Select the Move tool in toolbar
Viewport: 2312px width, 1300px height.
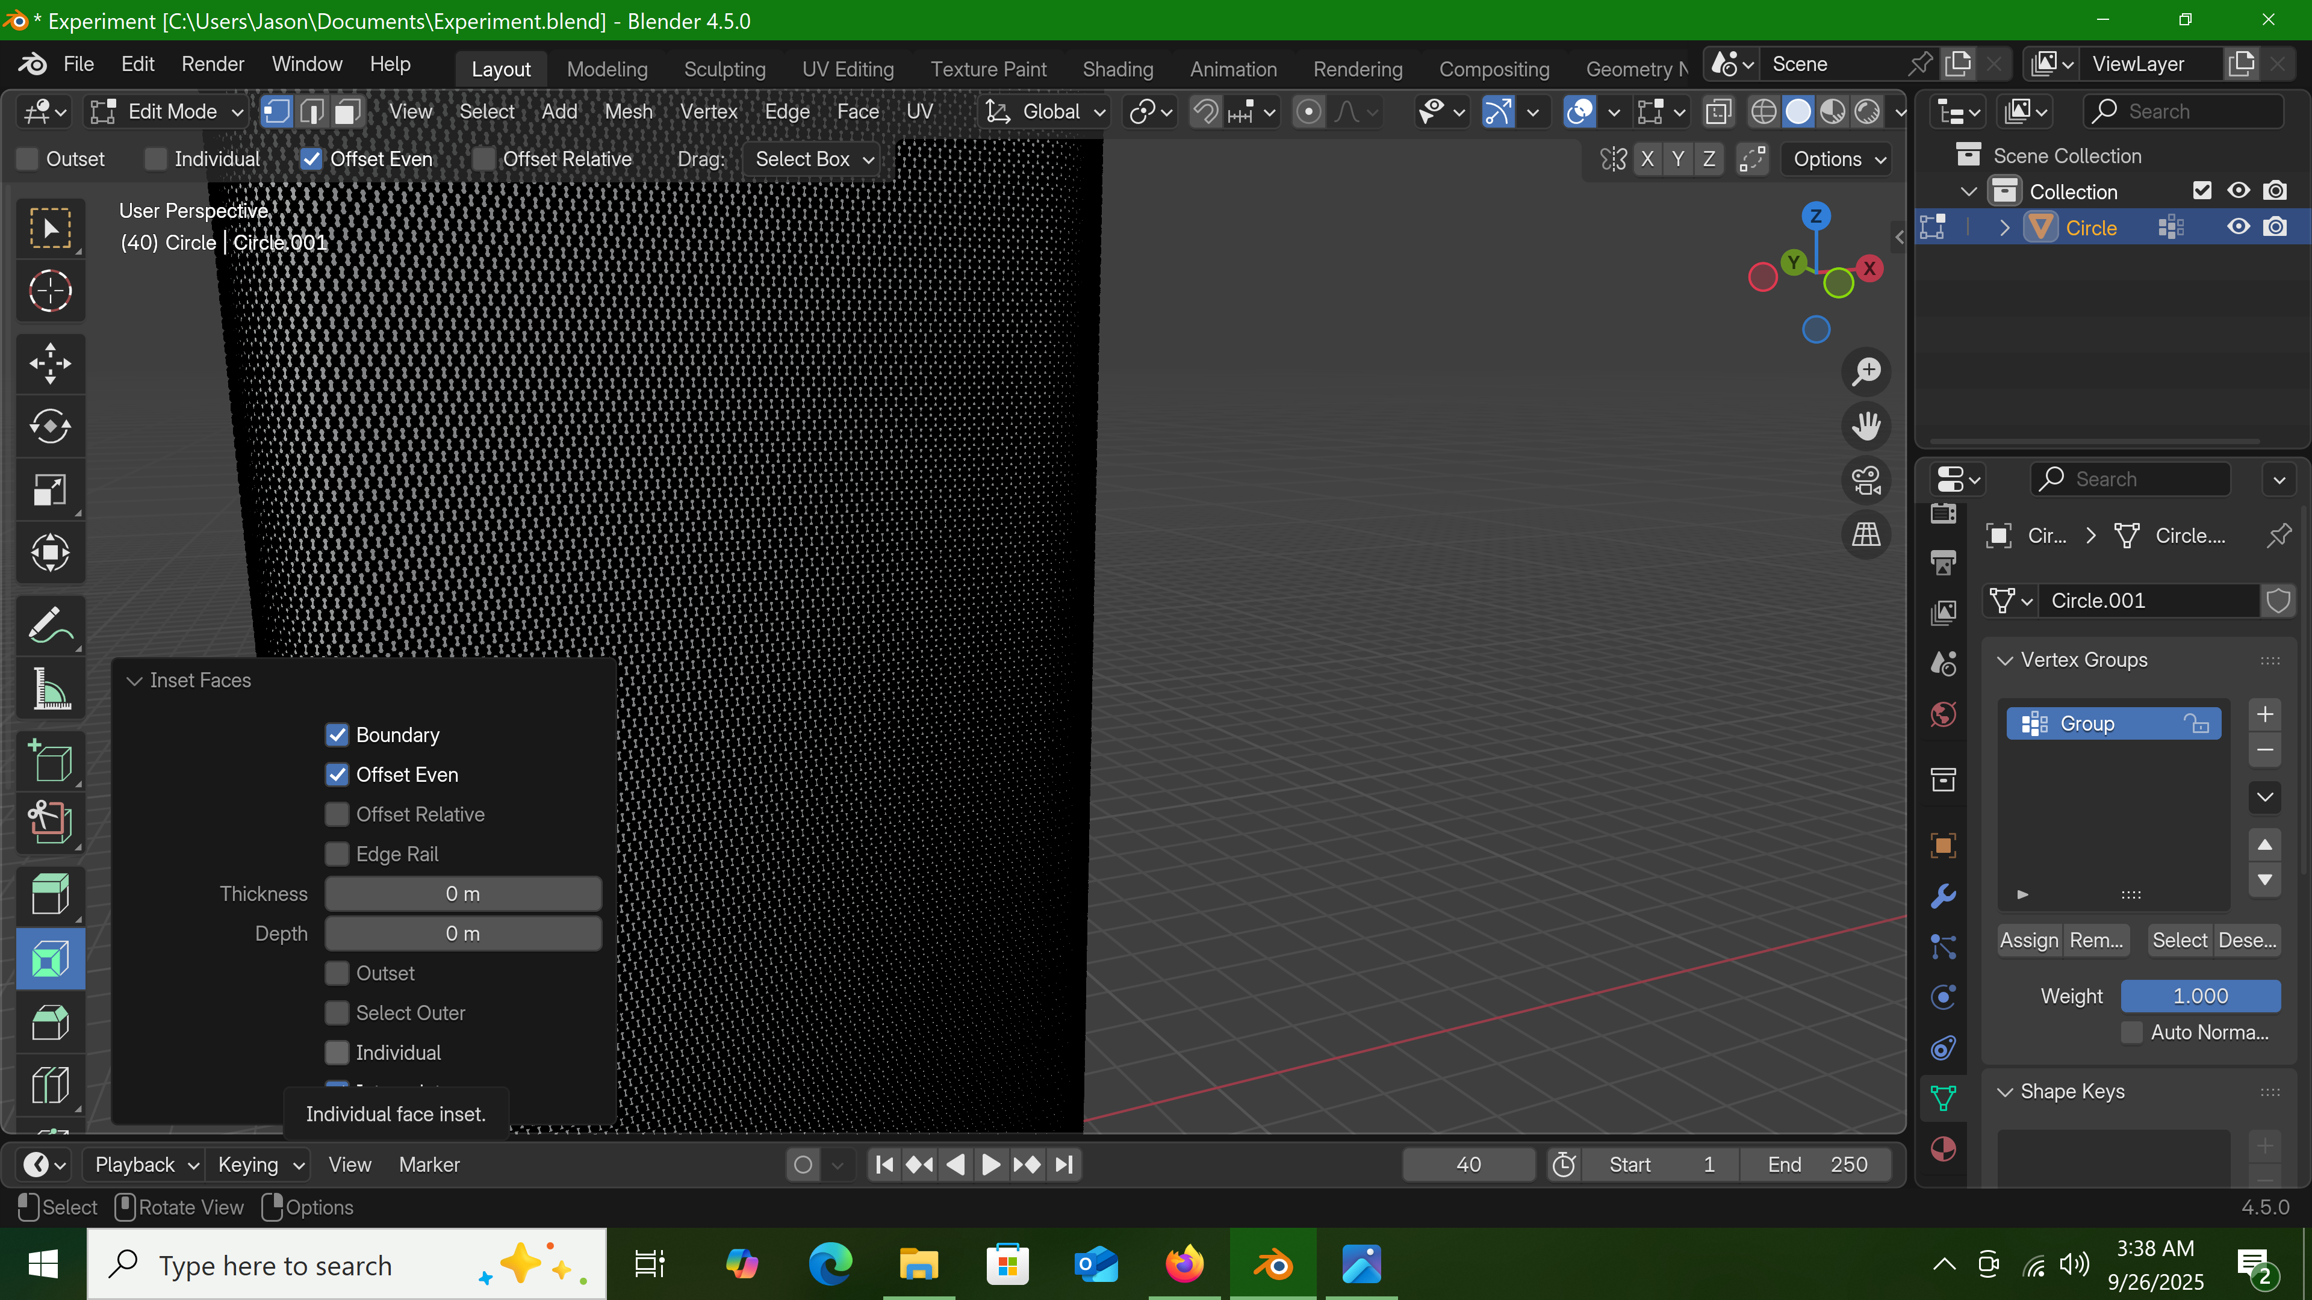click(x=50, y=364)
